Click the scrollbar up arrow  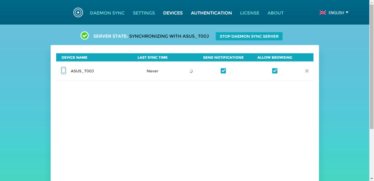click(x=371, y=2)
